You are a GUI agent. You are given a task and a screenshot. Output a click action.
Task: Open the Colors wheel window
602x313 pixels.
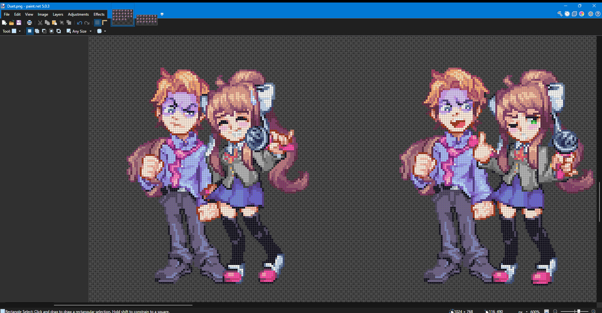tap(582, 14)
